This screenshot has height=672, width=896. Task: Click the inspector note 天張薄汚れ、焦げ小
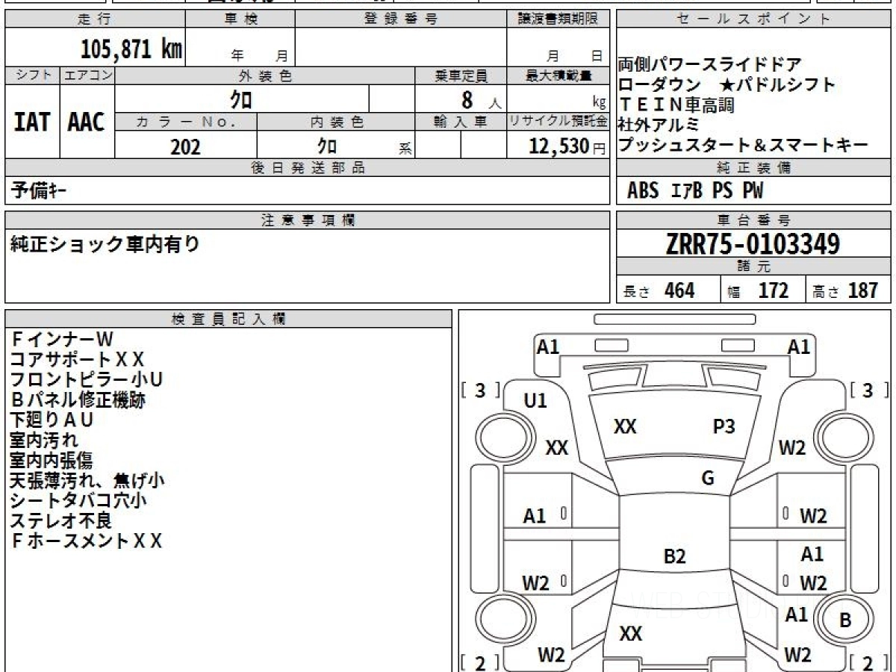[87, 481]
